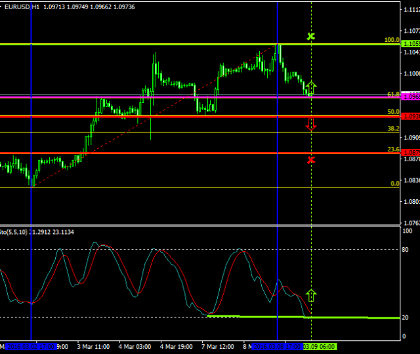Click the green X marker above the 100.0 line
The width and height of the screenshot is (420, 354).
(x=311, y=36)
